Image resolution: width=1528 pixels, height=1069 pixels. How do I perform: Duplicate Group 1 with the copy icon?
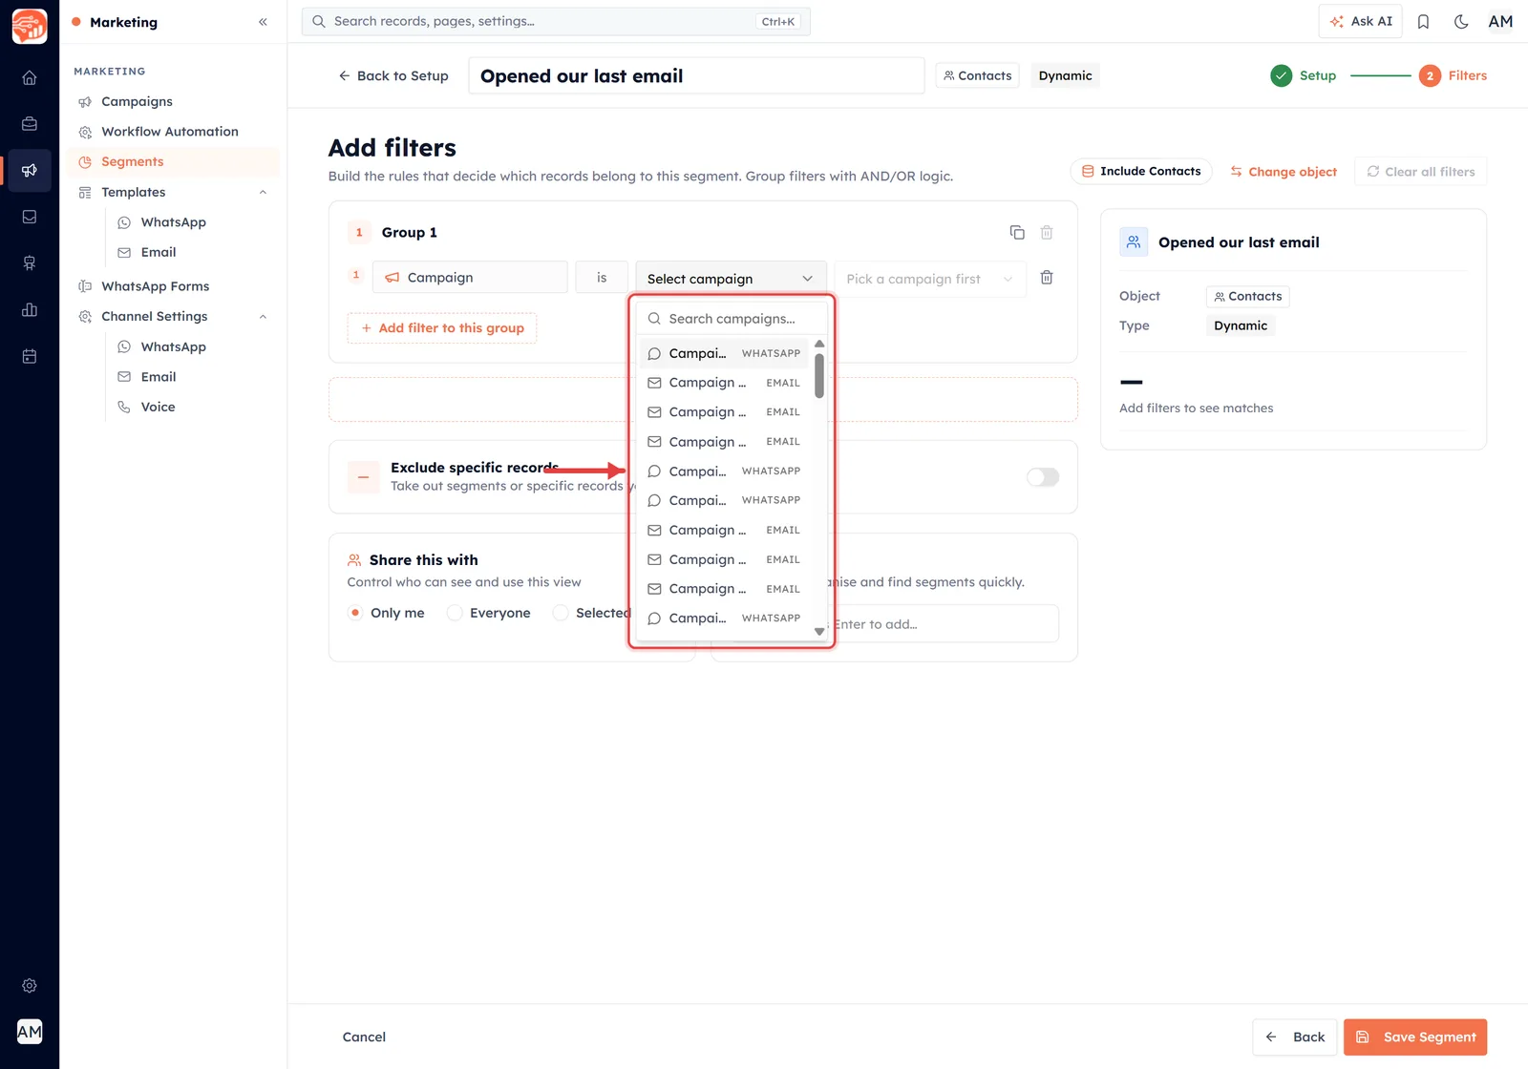click(x=1017, y=232)
